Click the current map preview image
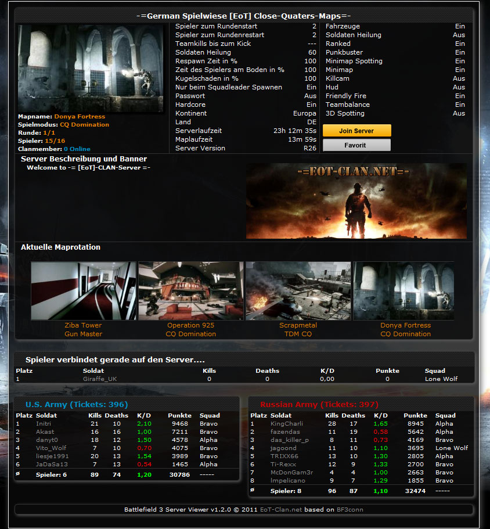This screenshot has width=490, height=529. point(91,68)
